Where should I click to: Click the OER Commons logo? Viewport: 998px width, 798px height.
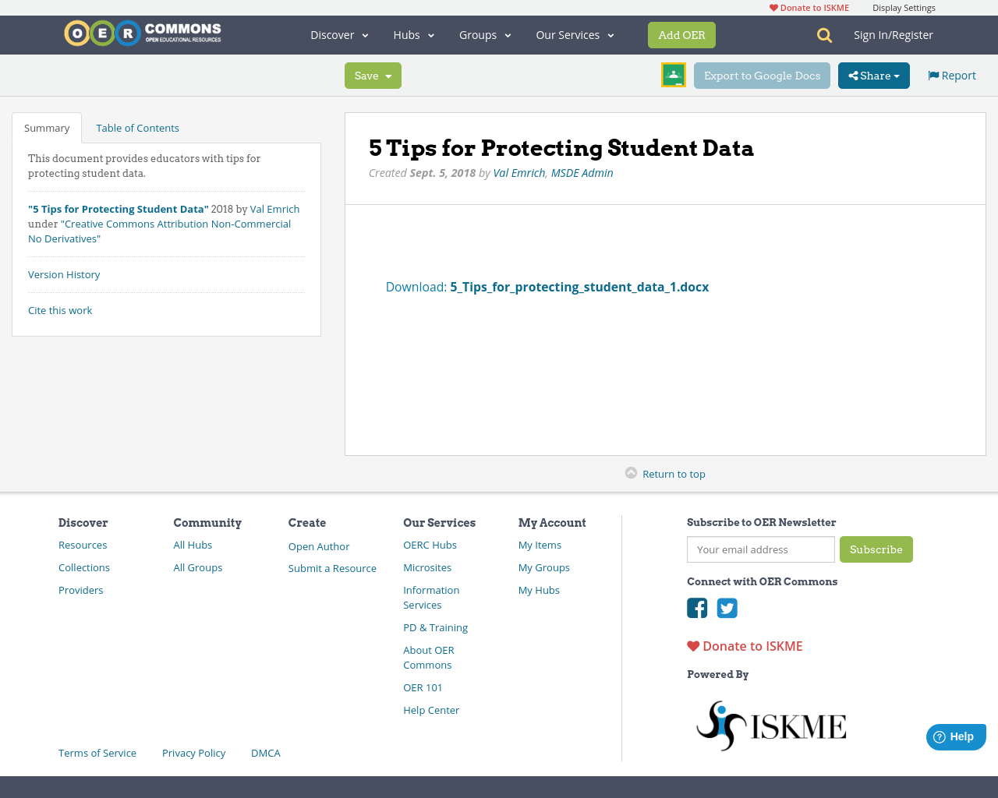(142, 33)
